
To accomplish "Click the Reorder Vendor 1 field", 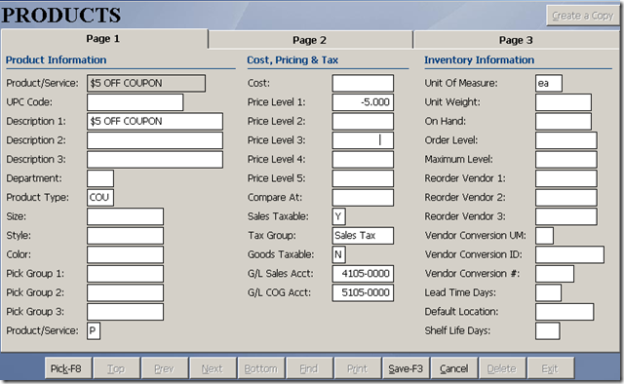I will (566, 178).
